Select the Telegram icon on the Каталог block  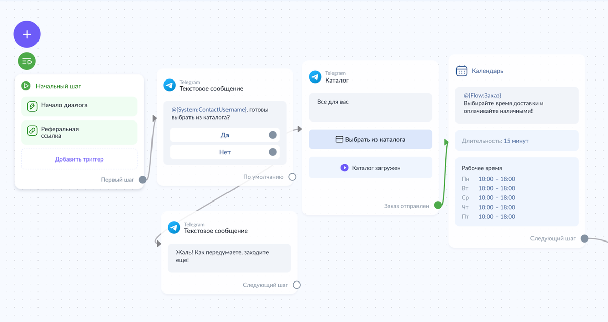pyautogui.click(x=316, y=76)
